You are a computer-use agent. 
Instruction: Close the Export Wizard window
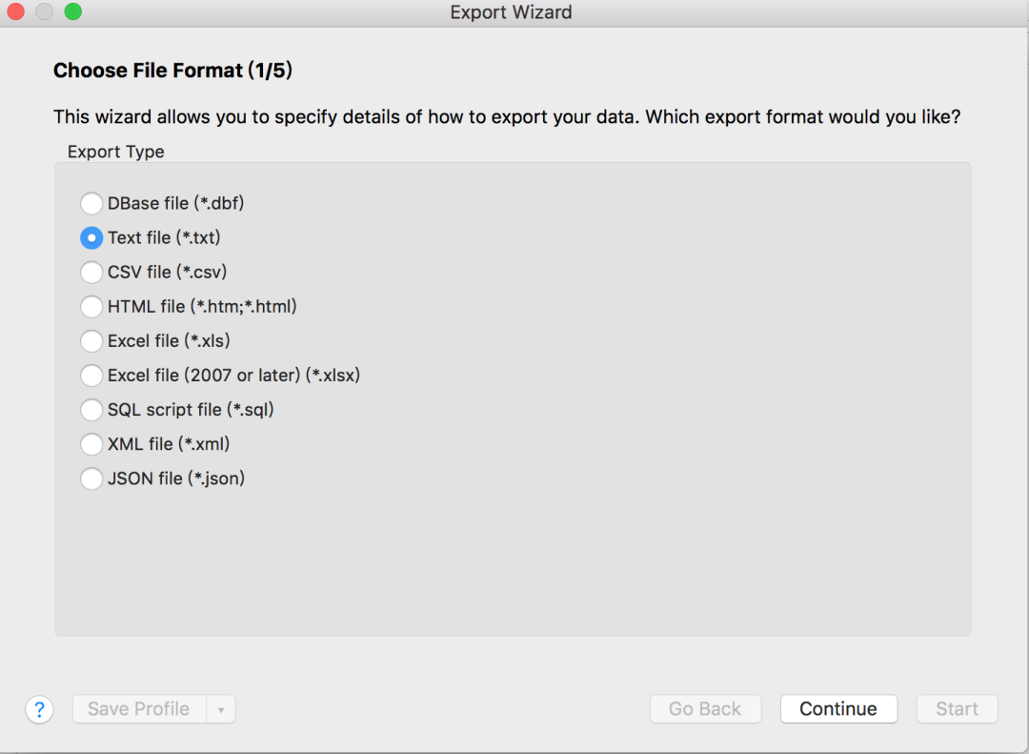(x=16, y=12)
